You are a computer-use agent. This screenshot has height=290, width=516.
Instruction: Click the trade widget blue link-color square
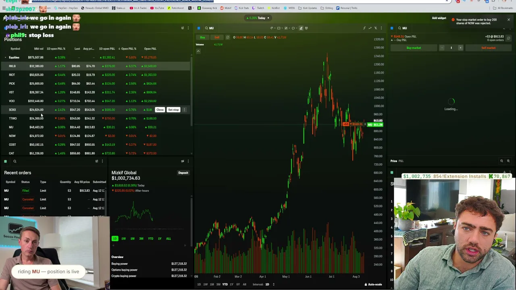392,28
